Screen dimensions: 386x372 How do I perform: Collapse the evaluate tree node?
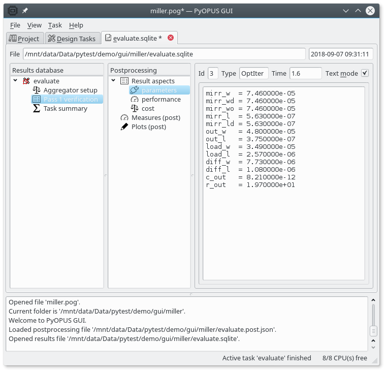[15, 81]
